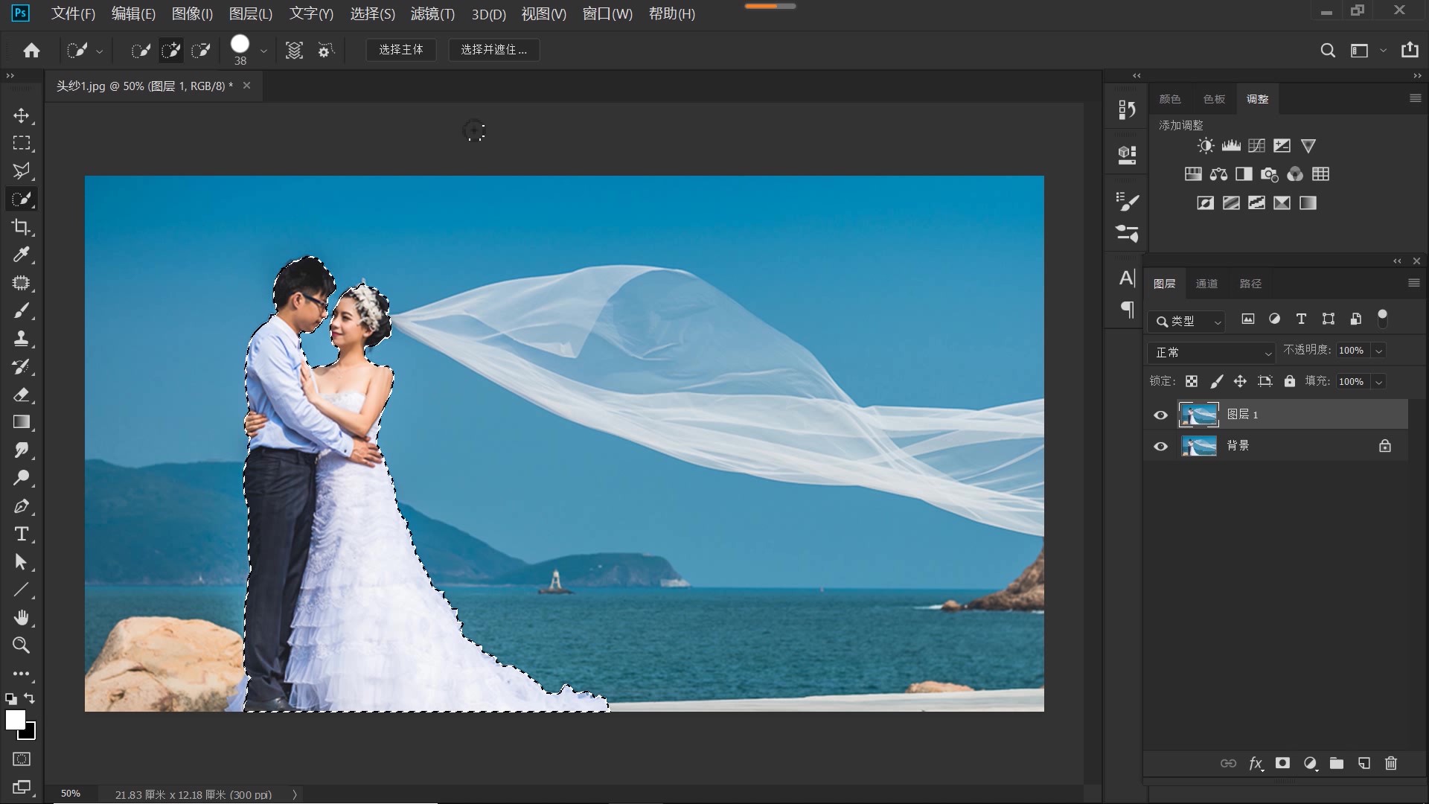Select the Horizontal Type tool

click(x=21, y=534)
